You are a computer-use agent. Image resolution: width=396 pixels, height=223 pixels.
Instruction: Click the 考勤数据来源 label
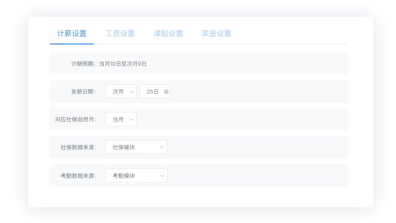(79, 176)
